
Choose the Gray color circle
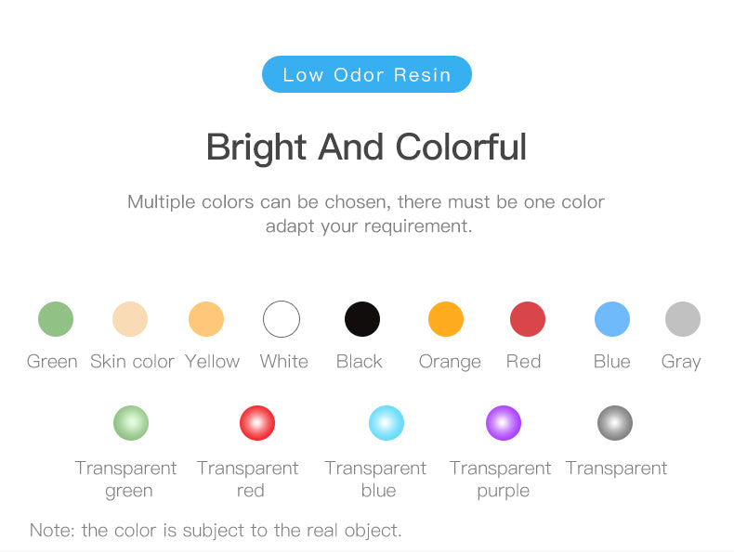click(x=683, y=319)
